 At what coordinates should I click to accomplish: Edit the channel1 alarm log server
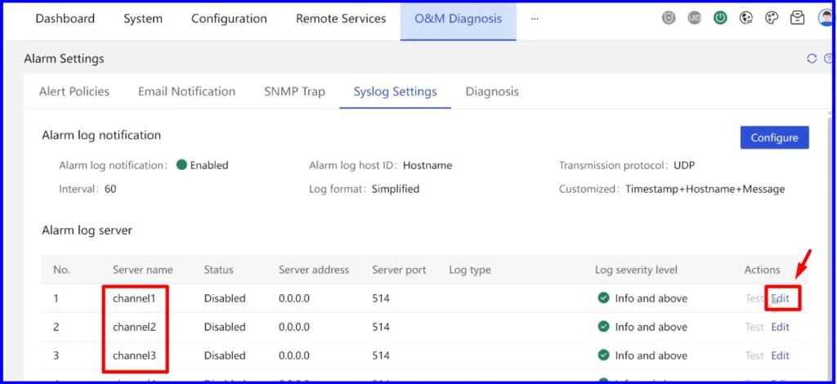(780, 298)
